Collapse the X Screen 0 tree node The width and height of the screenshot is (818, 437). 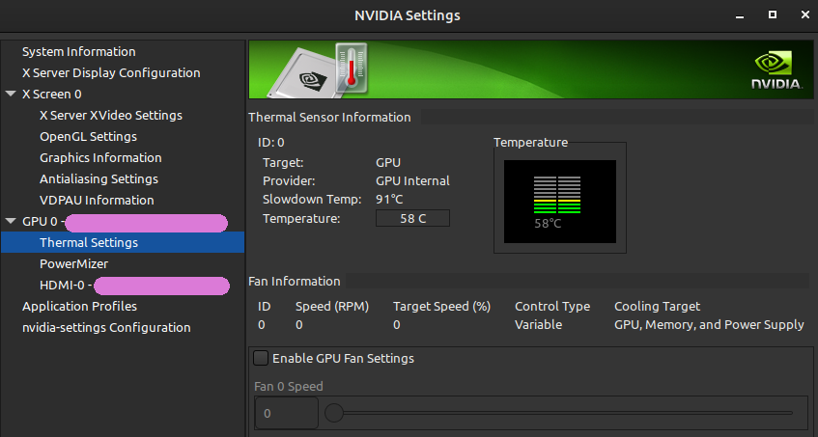11,94
